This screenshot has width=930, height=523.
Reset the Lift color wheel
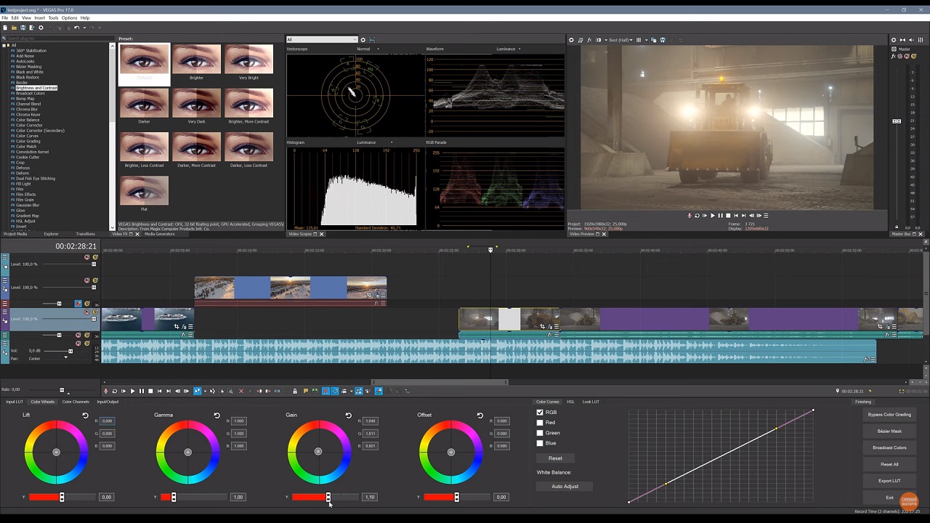[85, 415]
